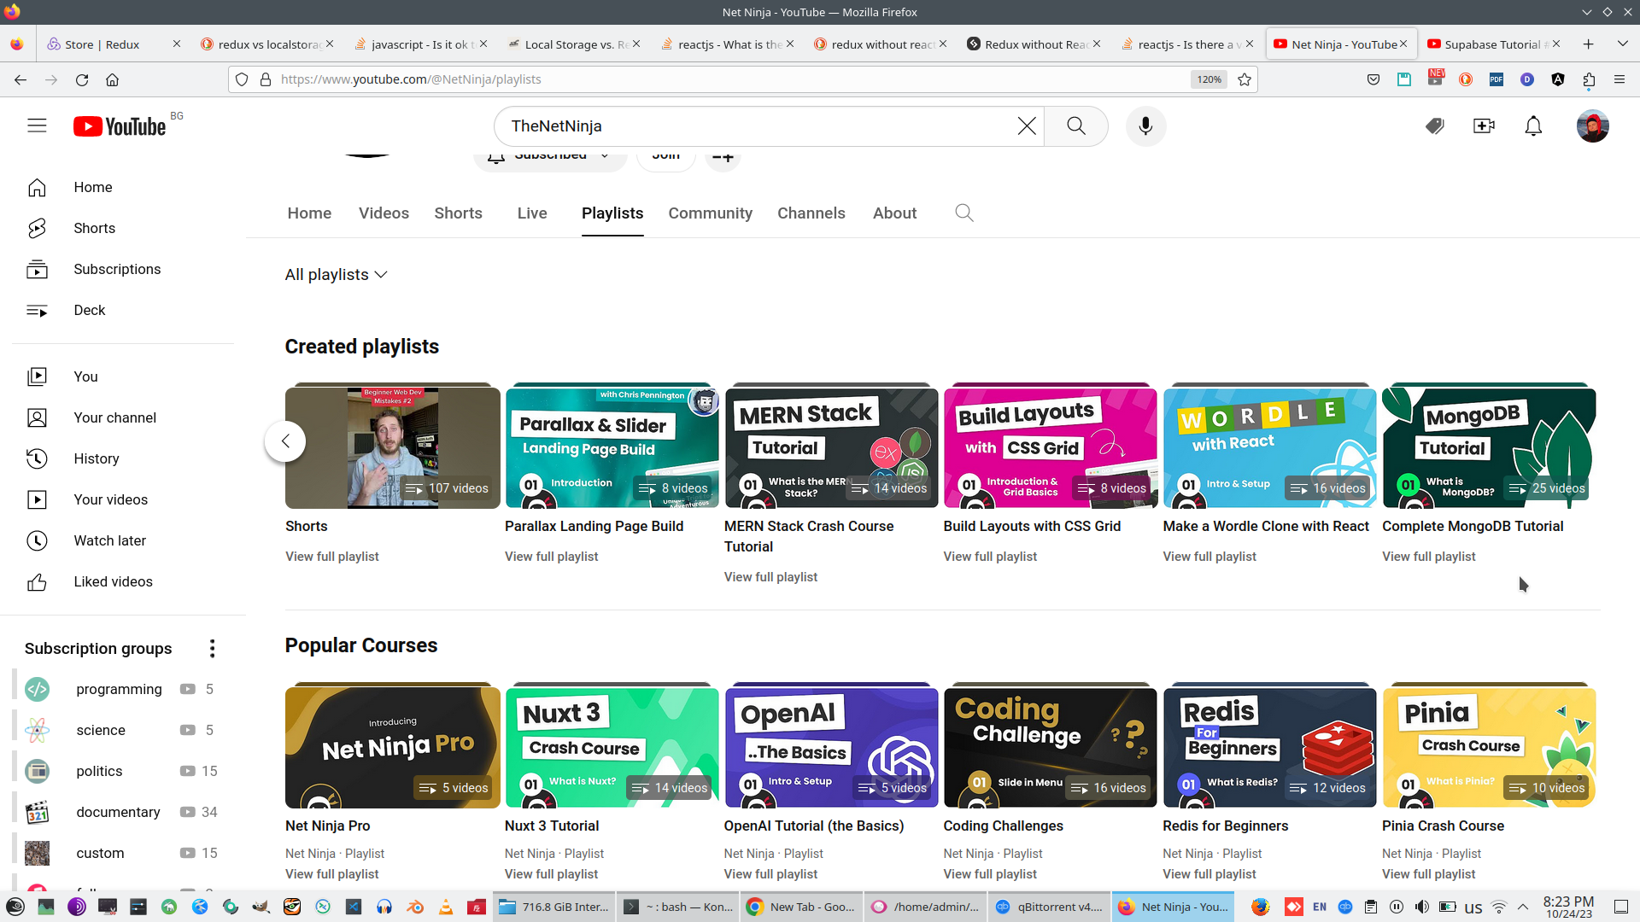
Task: Open Redis for Beginners playlist title
Action: point(1225,826)
